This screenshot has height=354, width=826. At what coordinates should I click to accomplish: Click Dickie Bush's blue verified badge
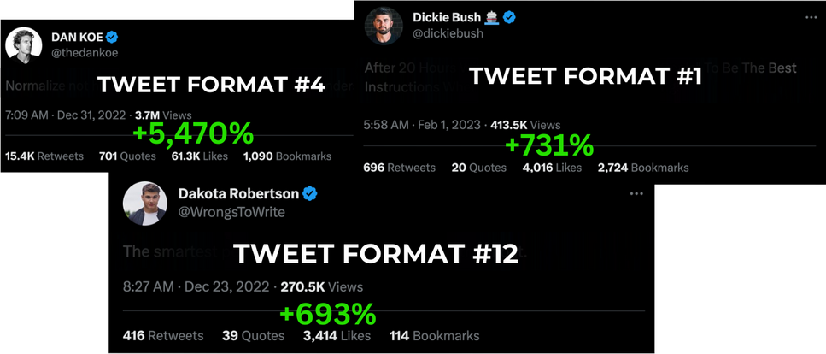[508, 17]
